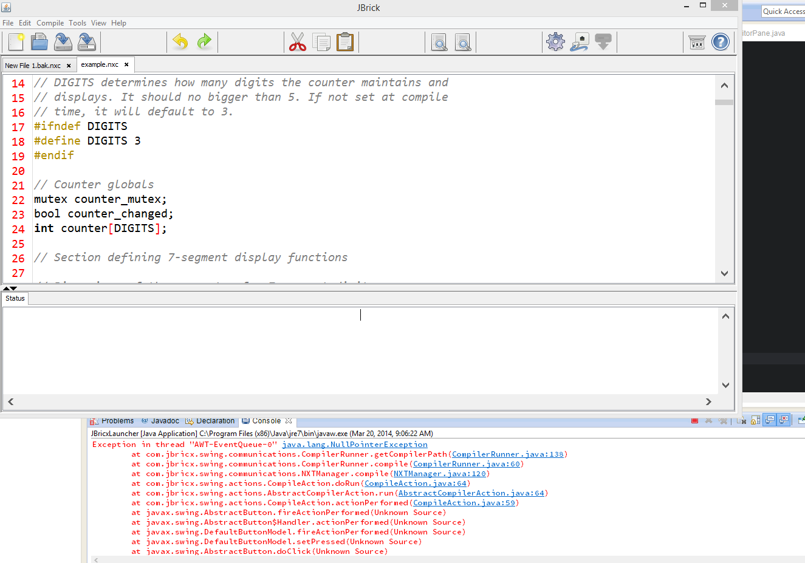Stop the process with red Terminate icon
This screenshot has height=563, width=805.
[694, 421]
